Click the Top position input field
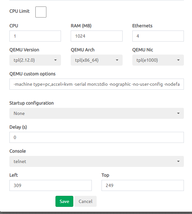This screenshot has width=192, height=214. pos(143,185)
